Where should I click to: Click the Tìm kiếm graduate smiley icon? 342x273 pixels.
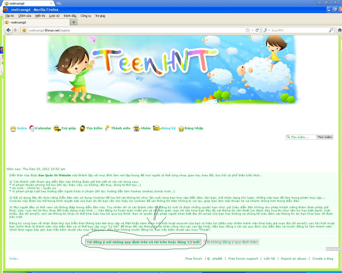pyautogui.click(x=82, y=128)
